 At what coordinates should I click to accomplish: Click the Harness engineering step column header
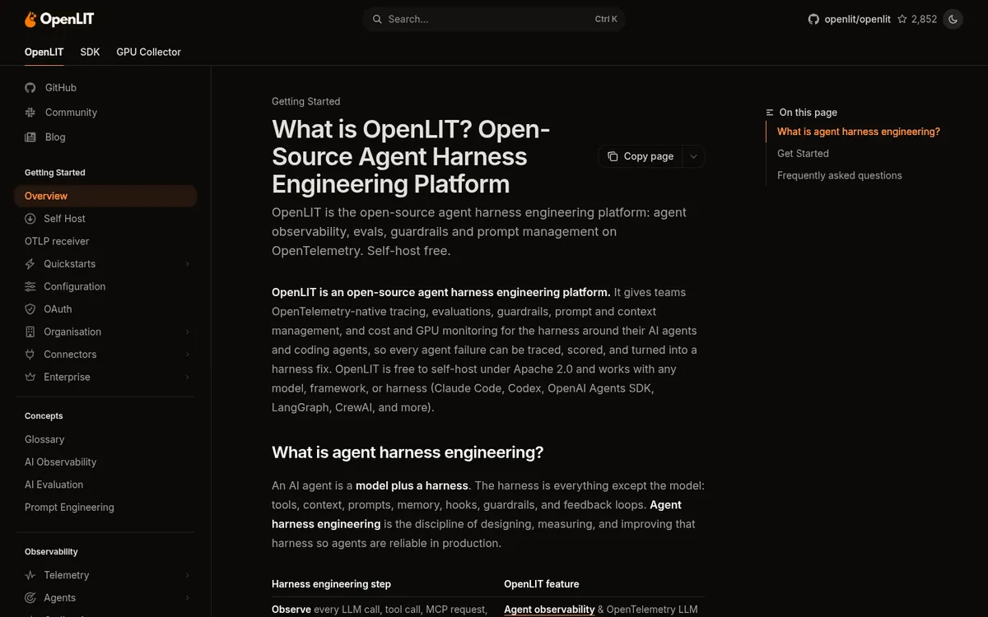tap(331, 584)
